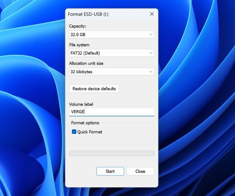Click the Volume label caption
The width and height of the screenshot is (235, 196).
click(81, 104)
